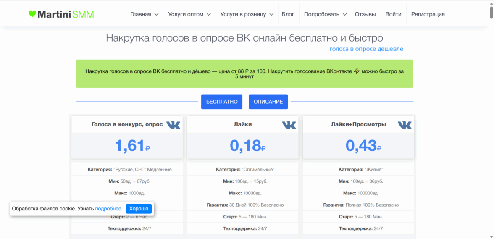Click the 1,61 ₽ price
494x239 pixels.
pyautogui.click(x=132, y=145)
